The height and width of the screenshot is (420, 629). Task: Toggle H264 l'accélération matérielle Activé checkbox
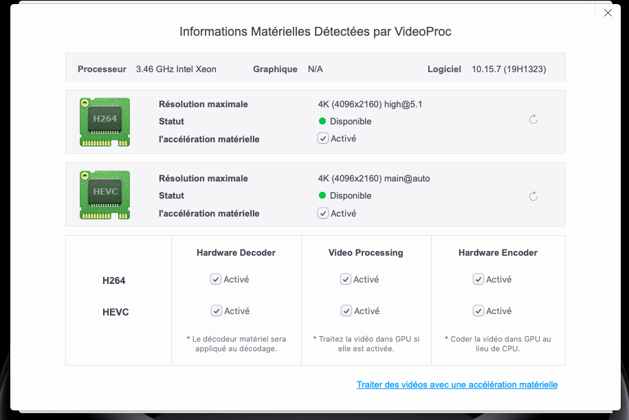click(323, 138)
